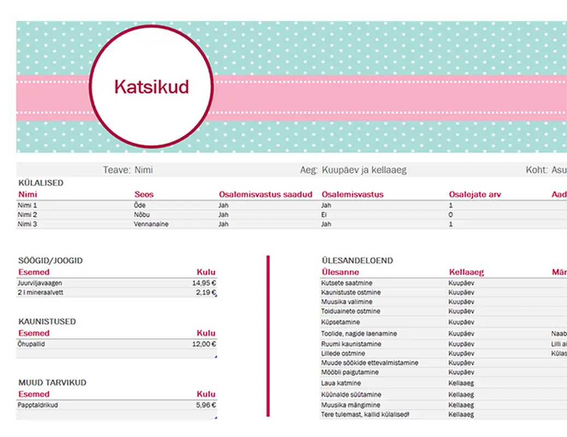Click the Katsikud title in the circle
The width and height of the screenshot is (567, 437).
[x=151, y=87]
